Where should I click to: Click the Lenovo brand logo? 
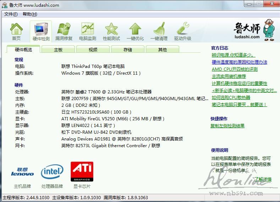coord(22,172)
